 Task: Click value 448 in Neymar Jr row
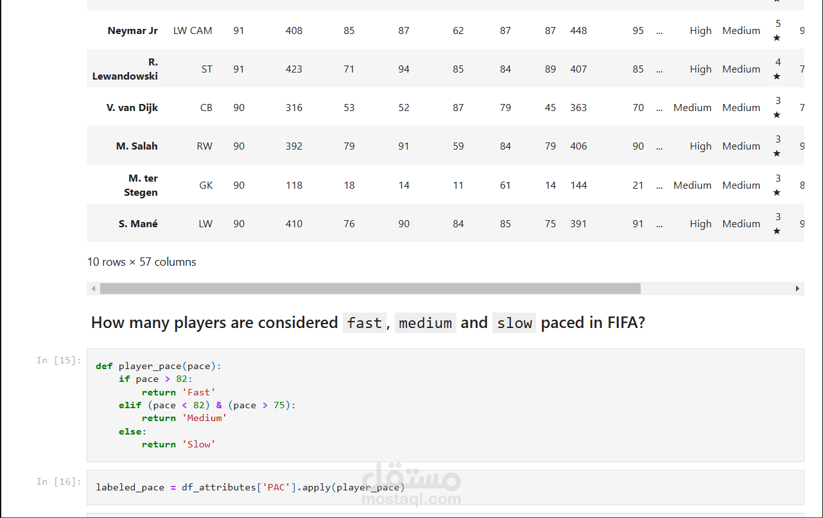(x=578, y=30)
